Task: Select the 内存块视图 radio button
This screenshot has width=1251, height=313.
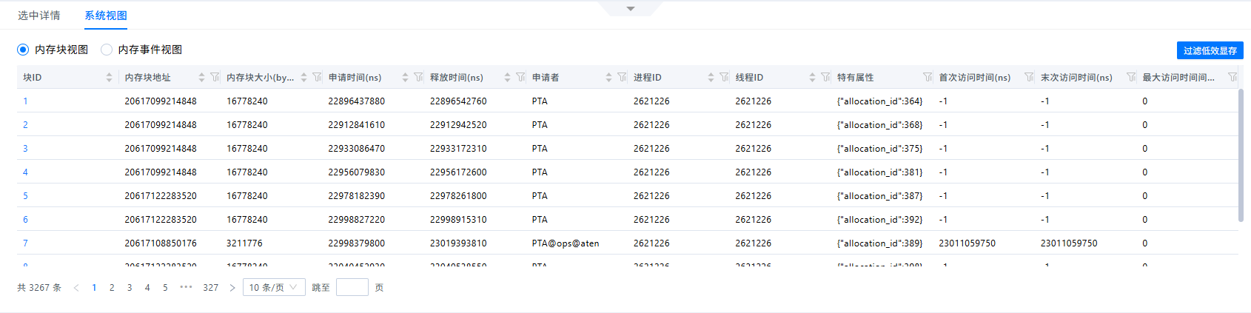Action: point(23,50)
